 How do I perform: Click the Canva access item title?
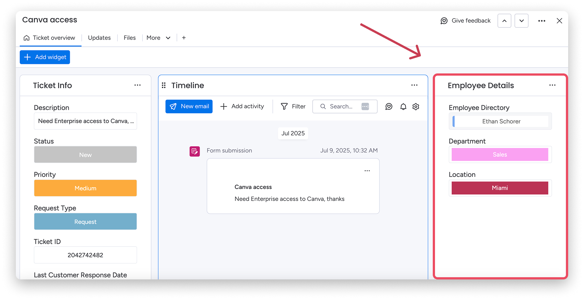coord(50,20)
